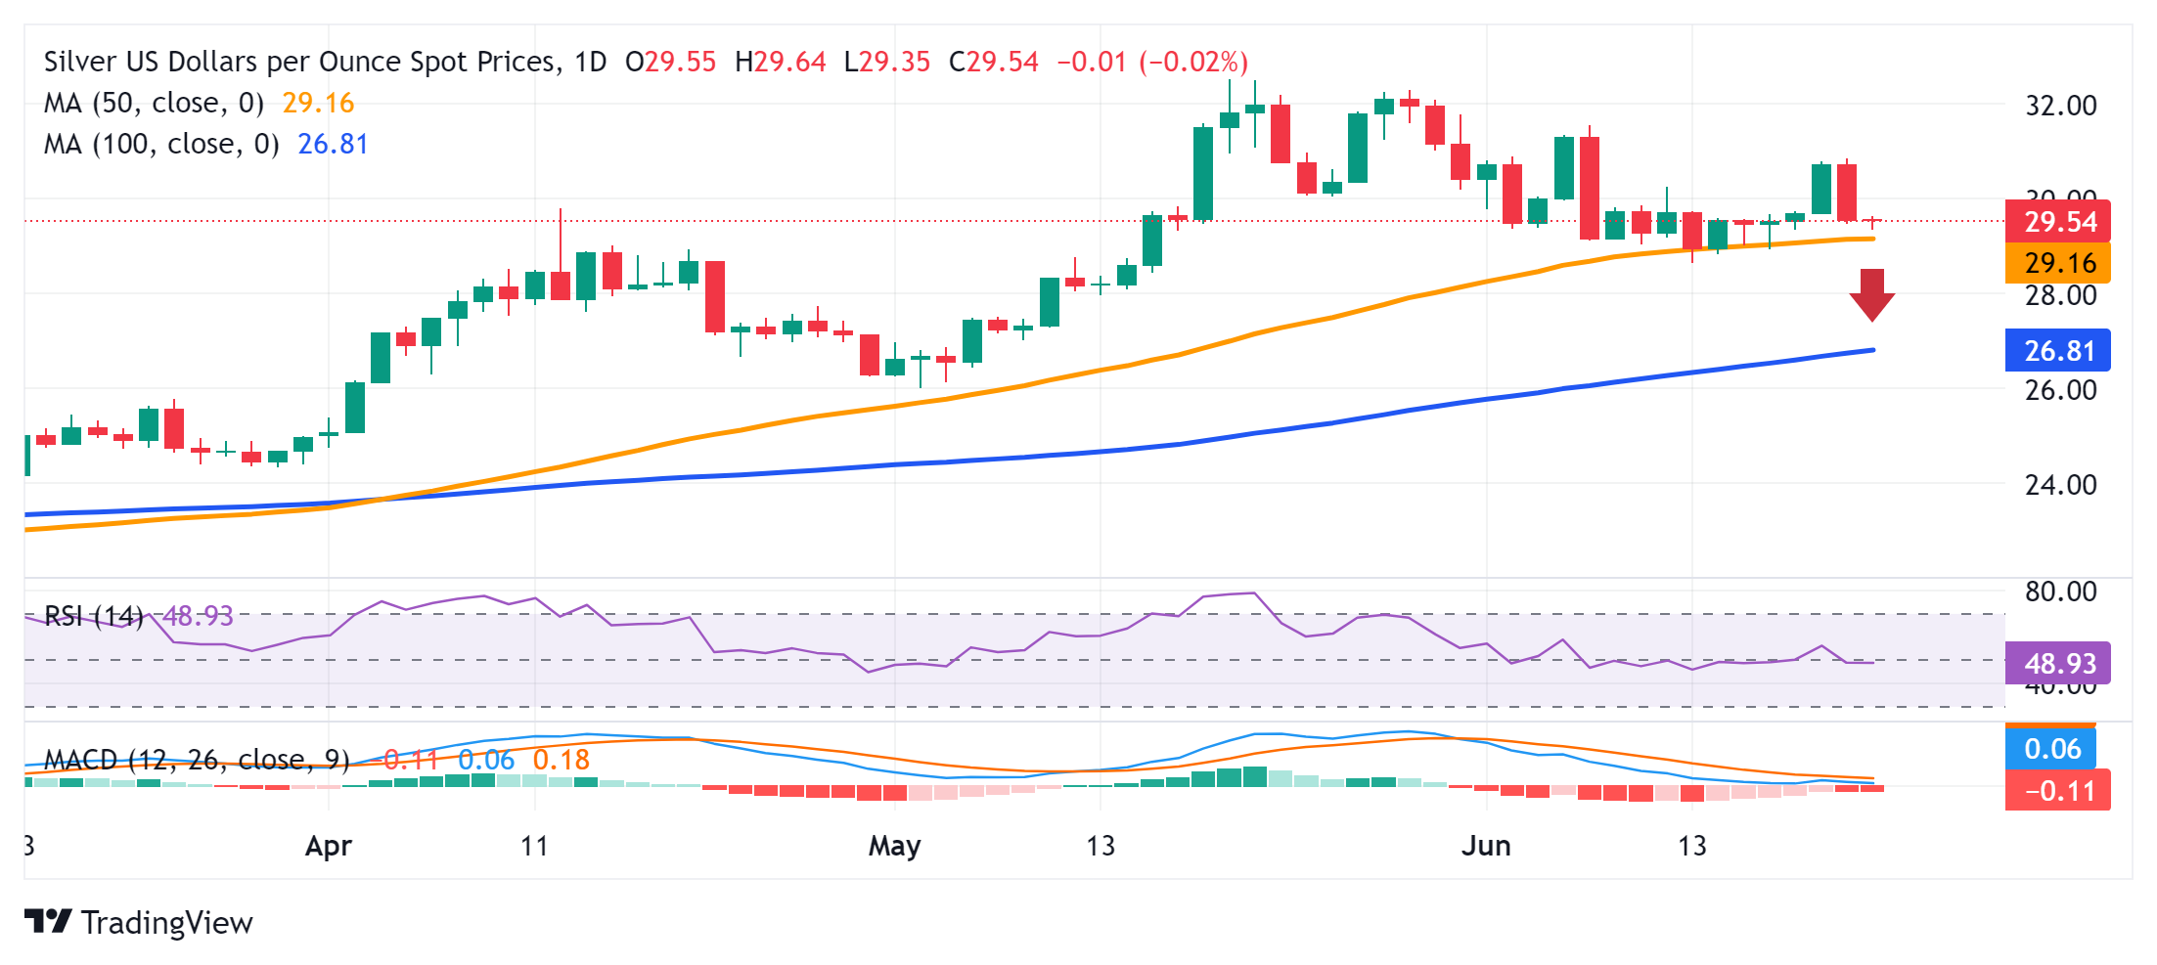Viewport: 2157px width, 965px height.
Task: Click the Jun label on the date axis
Action: 1485,846
